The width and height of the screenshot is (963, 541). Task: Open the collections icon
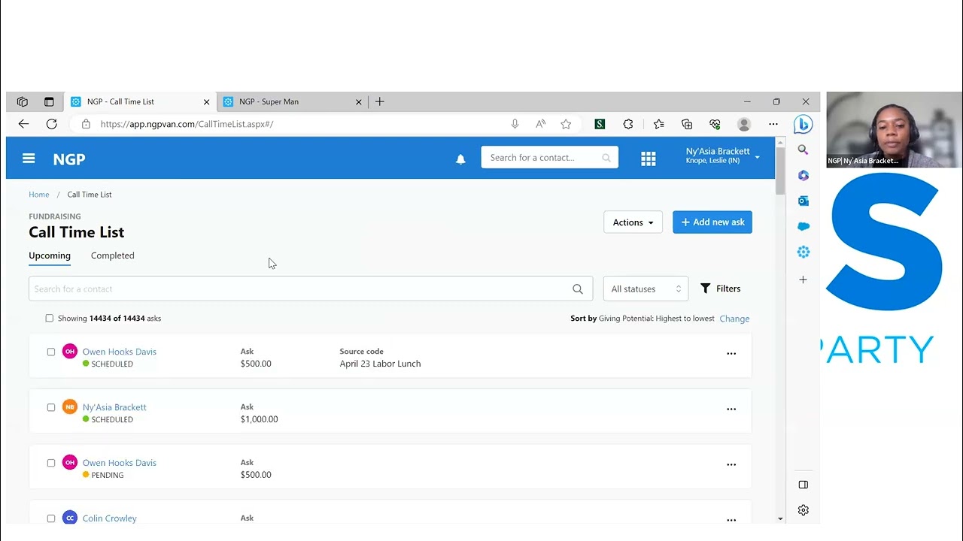(687, 124)
